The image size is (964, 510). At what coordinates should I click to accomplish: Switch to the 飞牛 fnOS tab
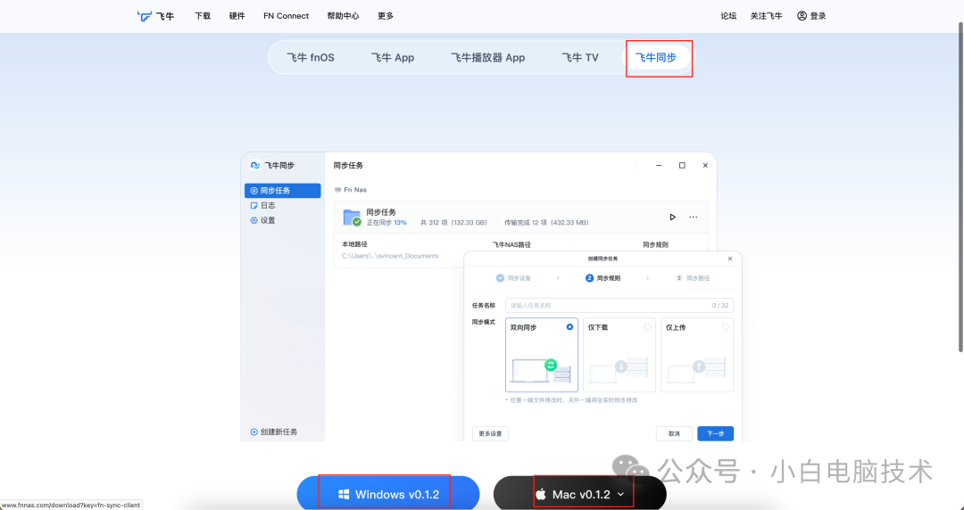coord(311,58)
